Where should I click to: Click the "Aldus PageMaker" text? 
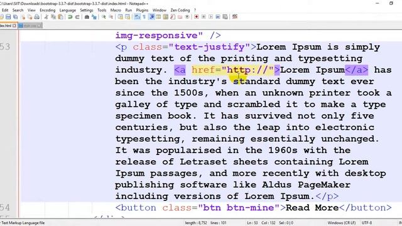point(306,185)
